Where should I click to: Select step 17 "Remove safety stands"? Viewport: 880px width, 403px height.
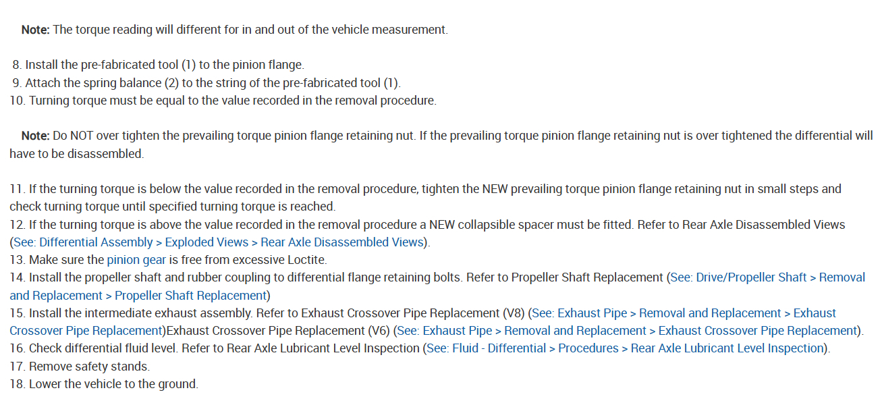pos(88,366)
